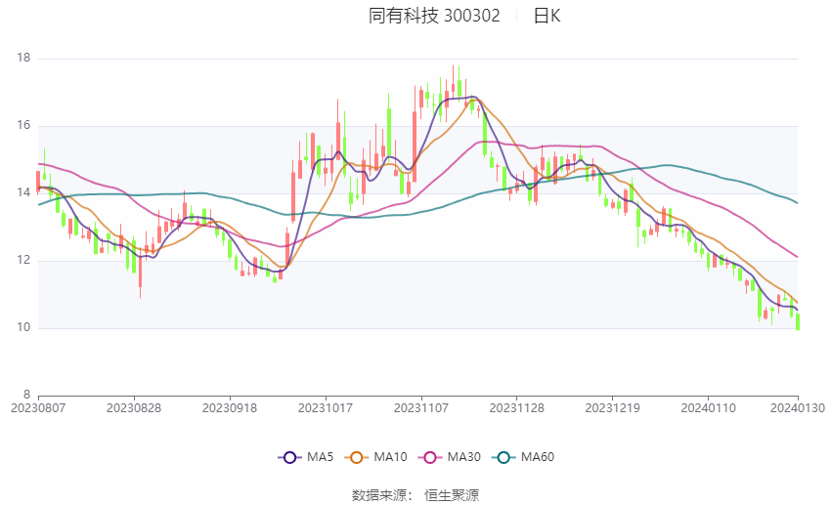Click the last green candlestick near 20240130
Screen dimensions: 831x505
click(x=798, y=321)
